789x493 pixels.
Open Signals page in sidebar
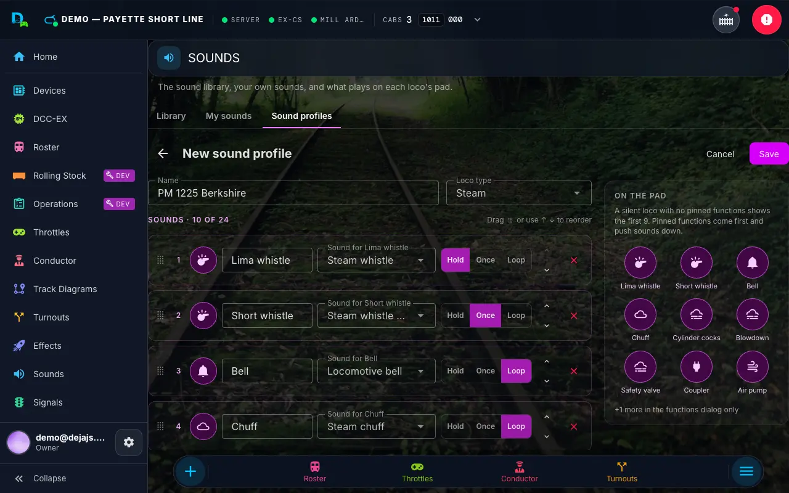(x=74, y=402)
